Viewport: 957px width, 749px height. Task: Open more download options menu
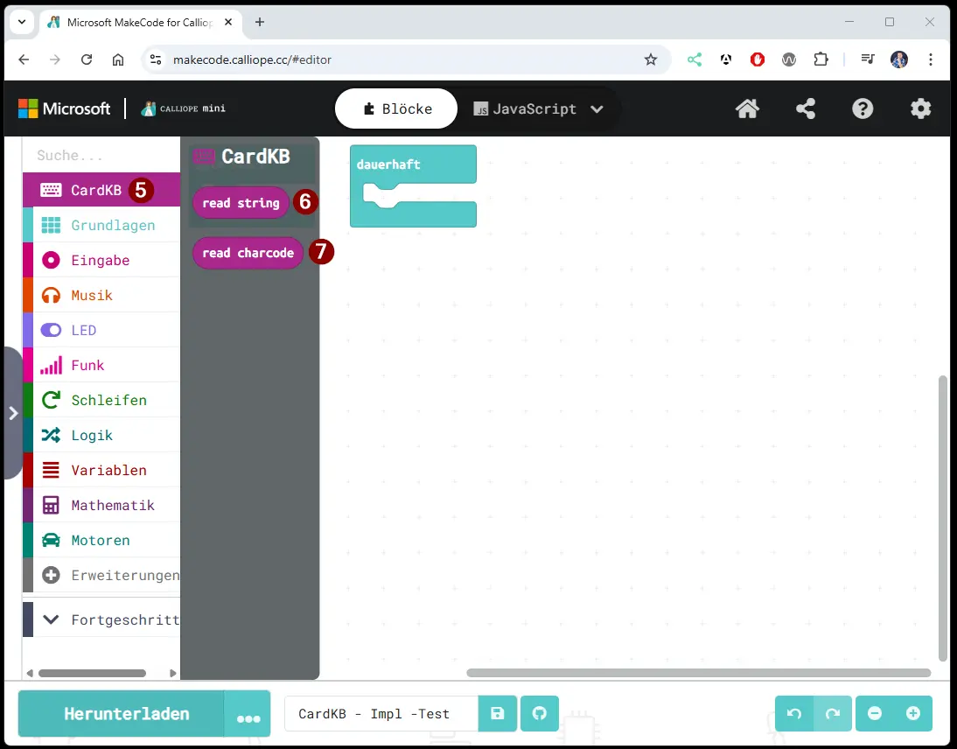coord(248,717)
